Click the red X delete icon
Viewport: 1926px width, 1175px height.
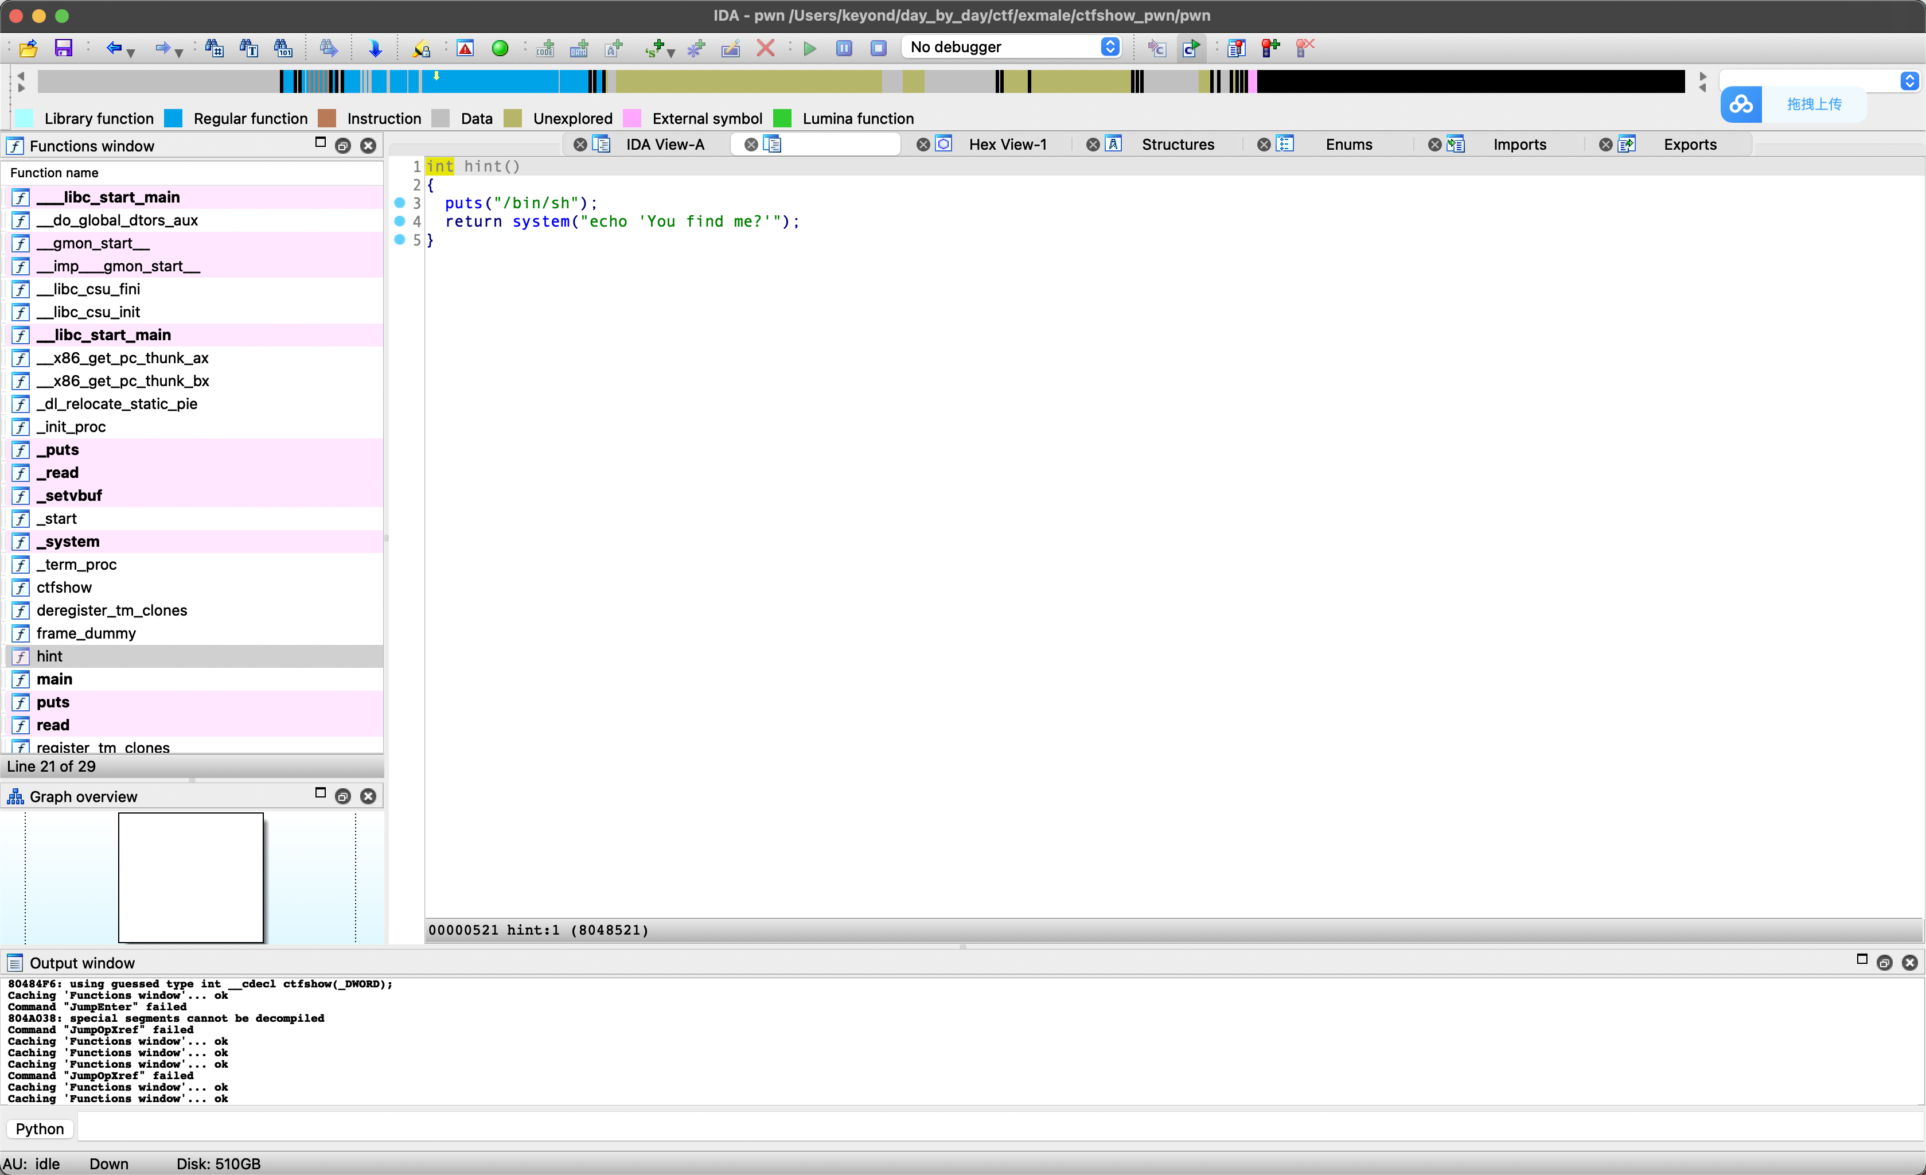click(x=765, y=48)
